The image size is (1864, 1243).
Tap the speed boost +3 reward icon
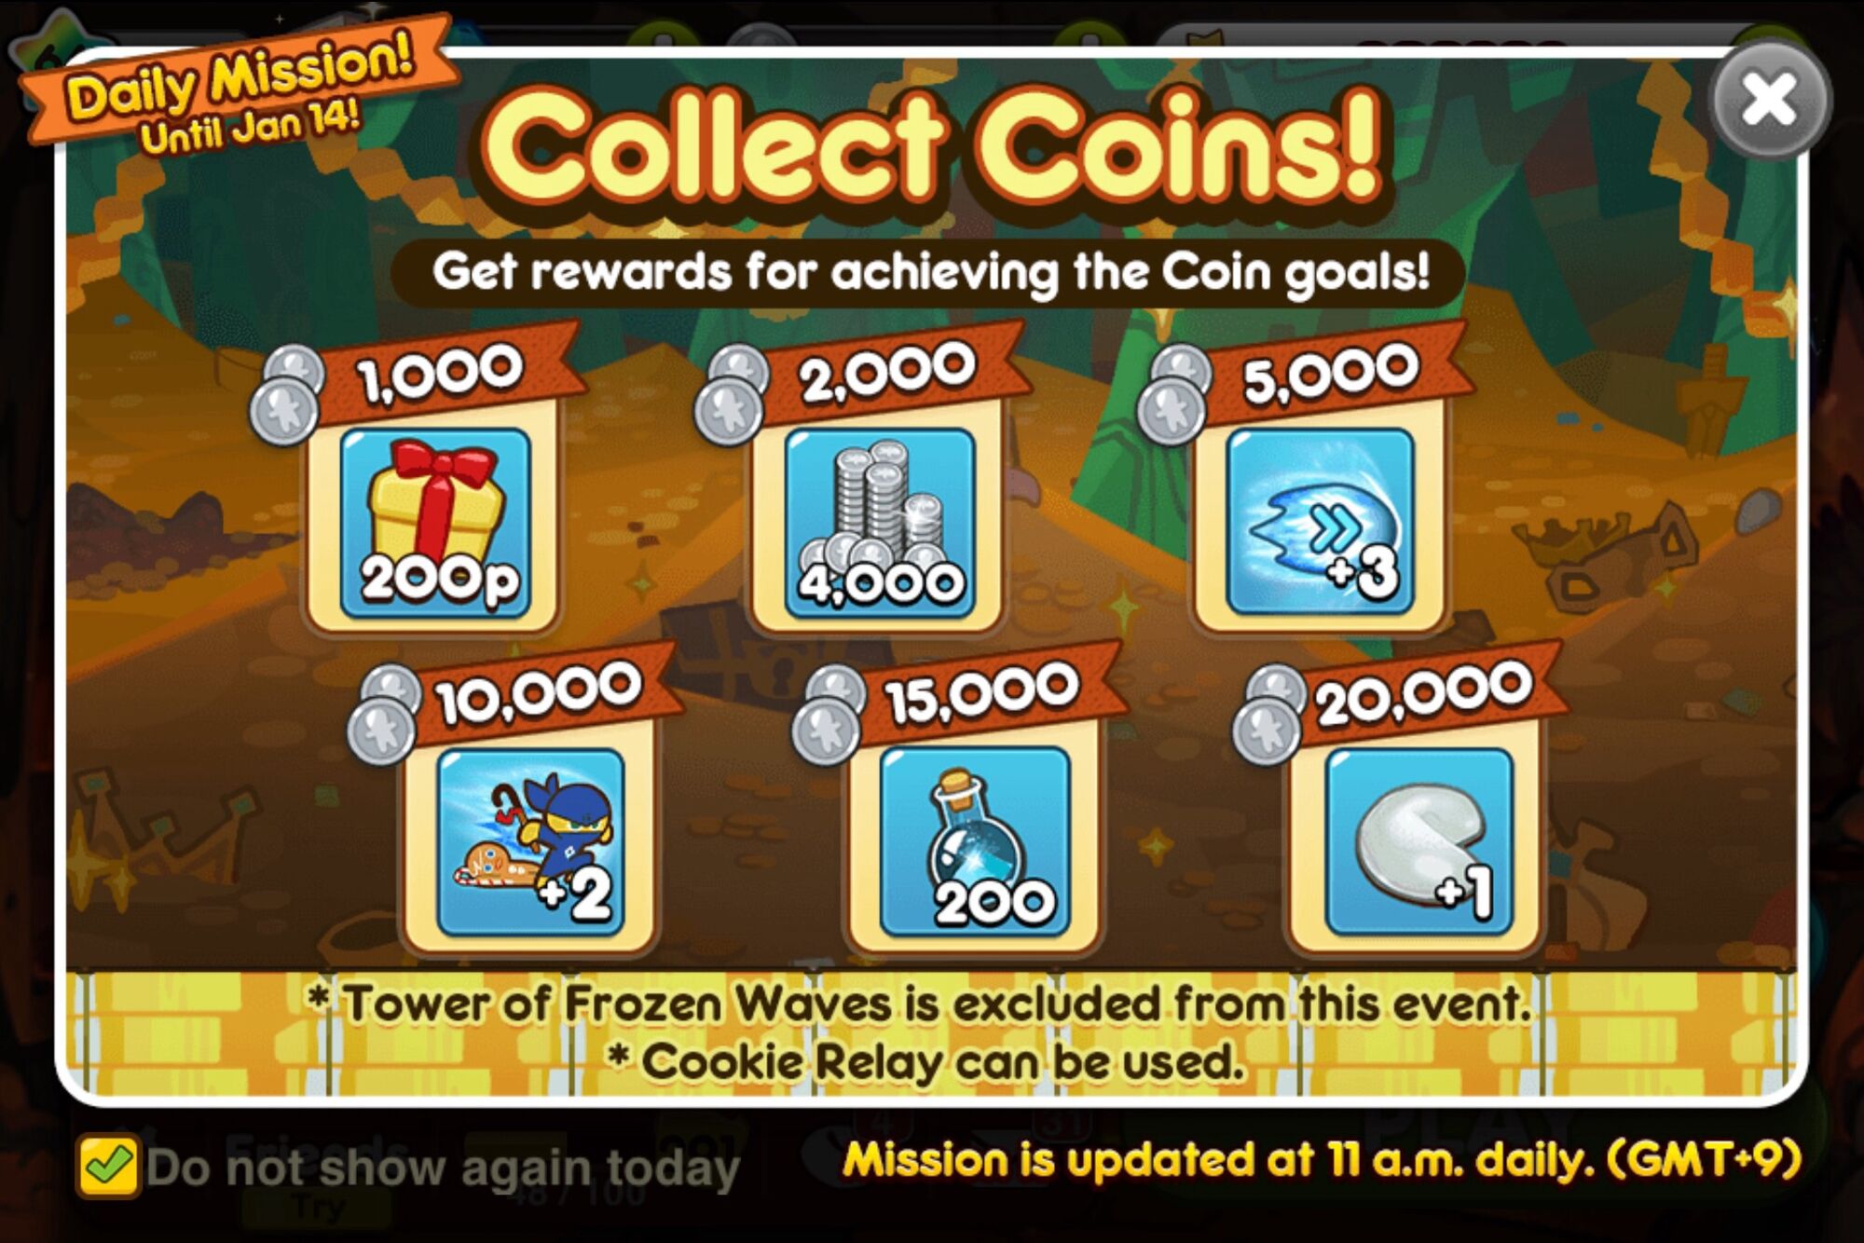click(x=1321, y=523)
